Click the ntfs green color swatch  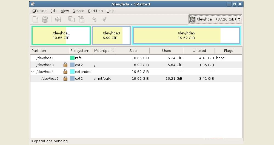(x=72, y=58)
